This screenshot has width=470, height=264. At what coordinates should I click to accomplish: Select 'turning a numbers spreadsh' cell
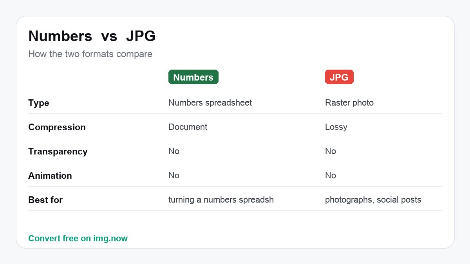[221, 199]
